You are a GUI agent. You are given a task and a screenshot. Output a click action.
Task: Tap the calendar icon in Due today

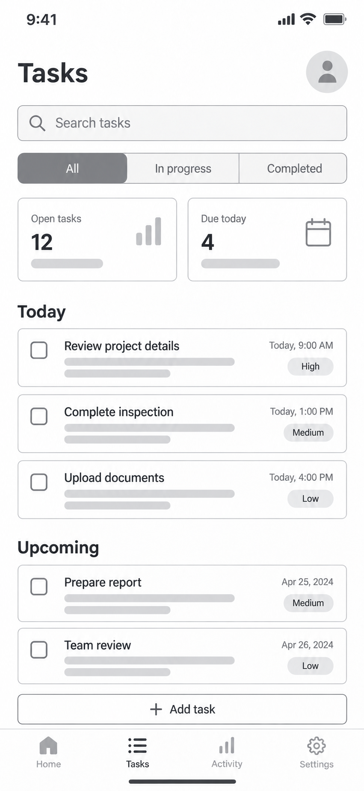click(x=318, y=232)
